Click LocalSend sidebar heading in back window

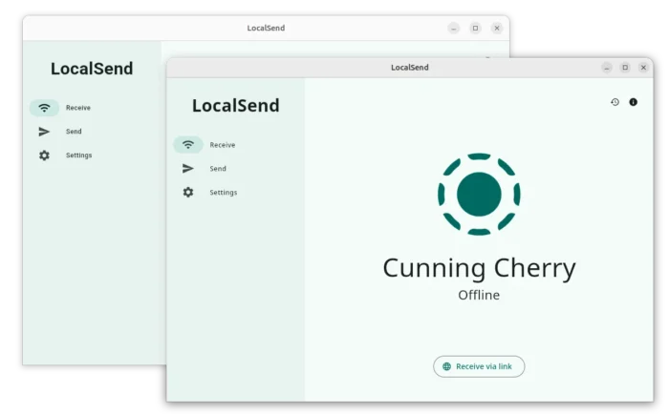click(92, 69)
